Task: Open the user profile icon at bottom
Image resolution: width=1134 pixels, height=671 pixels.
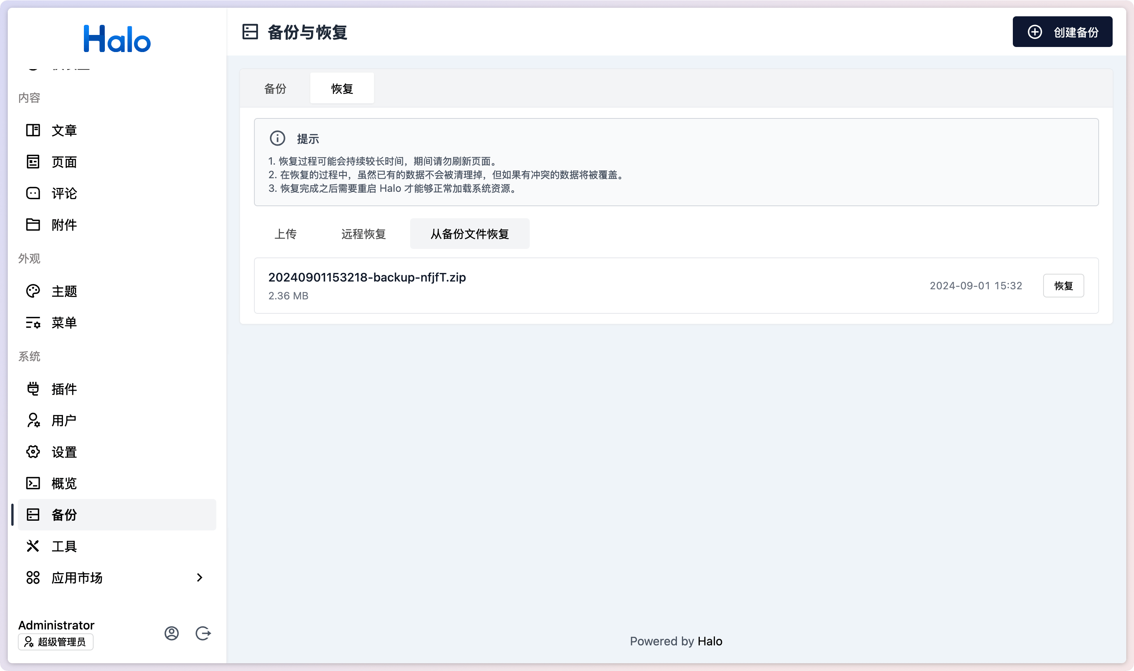Action: [171, 633]
